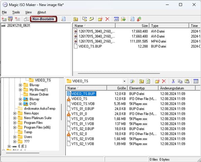Screen dimensions: 201x162
Task: Sort the file browser by Änderungsdatum column
Action: coord(177,88)
